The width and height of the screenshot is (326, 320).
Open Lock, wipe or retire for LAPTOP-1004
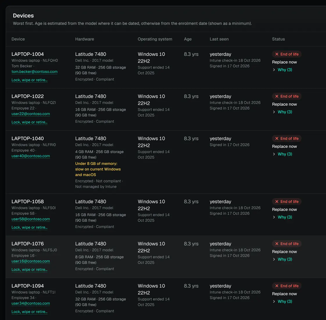pos(30,80)
